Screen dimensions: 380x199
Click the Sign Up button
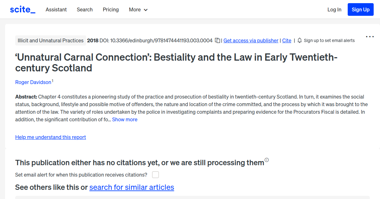tap(360, 9)
